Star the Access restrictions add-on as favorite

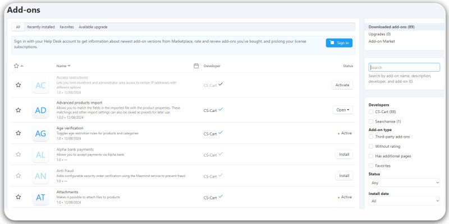coord(18,85)
